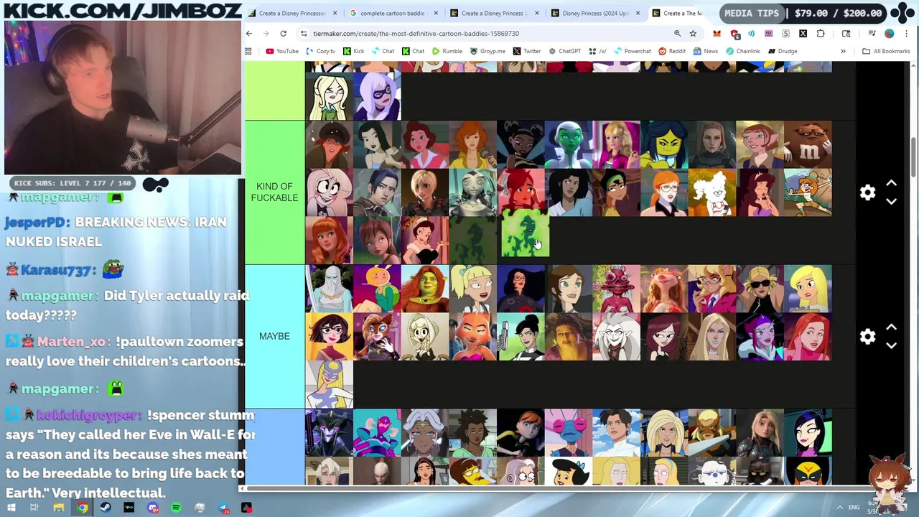The width and height of the screenshot is (919, 517).
Task: Open the Drudge bookmark
Action: 782,51
